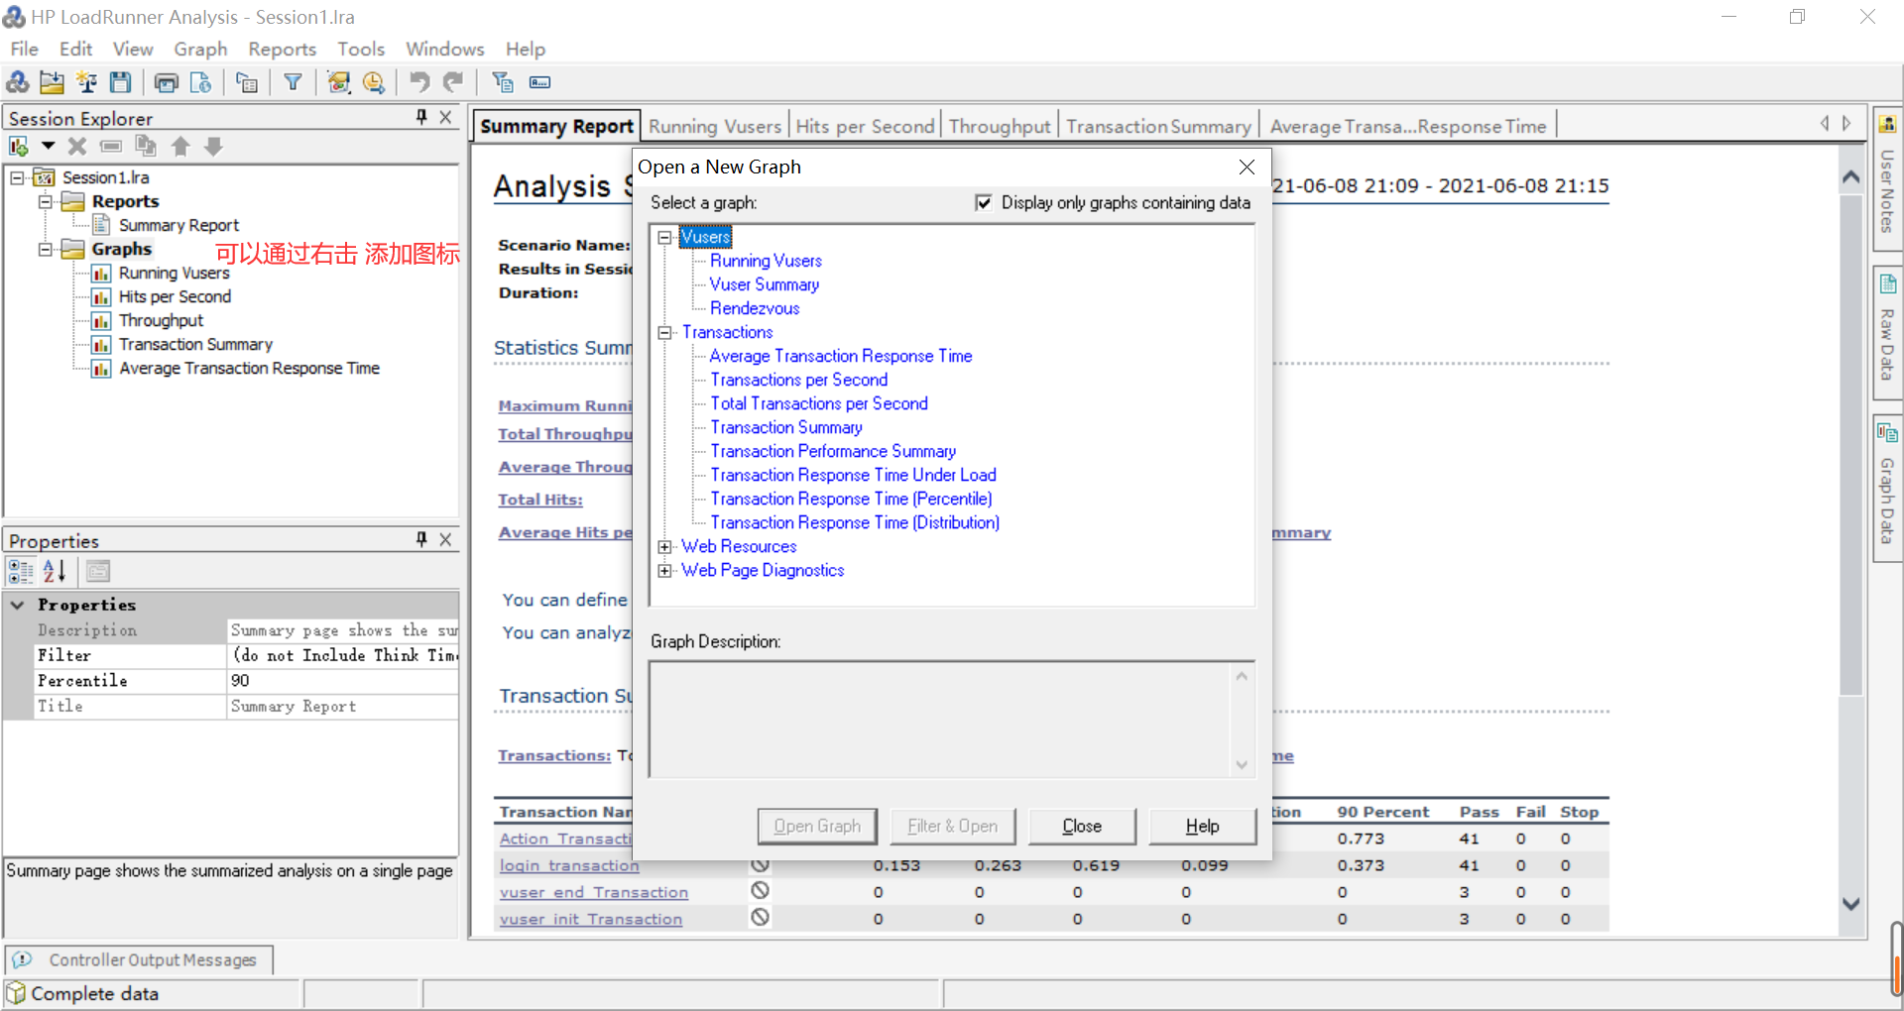Open the File menu
The height and width of the screenshot is (1011, 1904).
click(24, 49)
